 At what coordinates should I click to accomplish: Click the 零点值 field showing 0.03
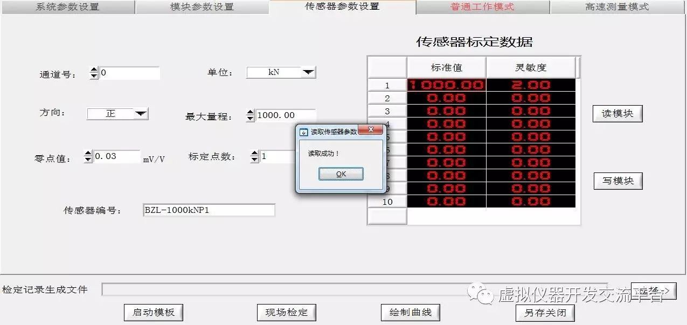(x=117, y=157)
